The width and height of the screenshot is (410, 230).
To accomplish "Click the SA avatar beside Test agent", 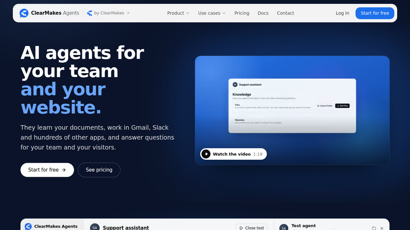I will pos(284,227).
